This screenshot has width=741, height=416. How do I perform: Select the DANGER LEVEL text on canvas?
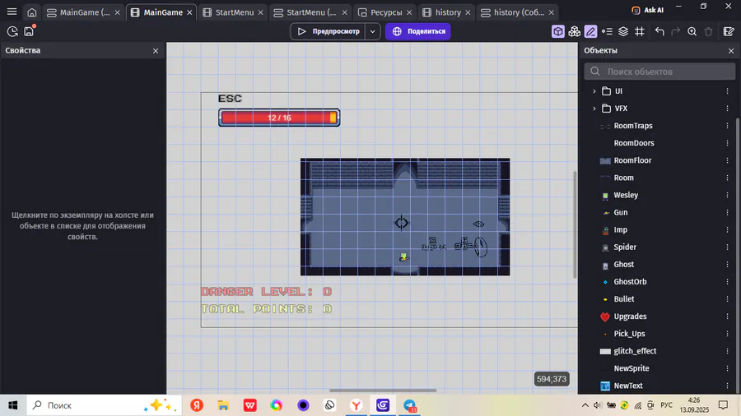tap(267, 292)
